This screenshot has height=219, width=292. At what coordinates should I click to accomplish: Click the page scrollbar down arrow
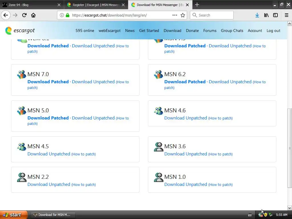pos(289,208)
